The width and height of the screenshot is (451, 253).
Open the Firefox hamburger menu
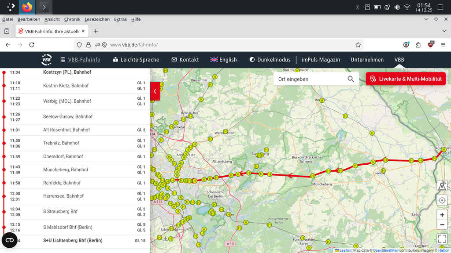pyautogui.click(x=443, y=45)
